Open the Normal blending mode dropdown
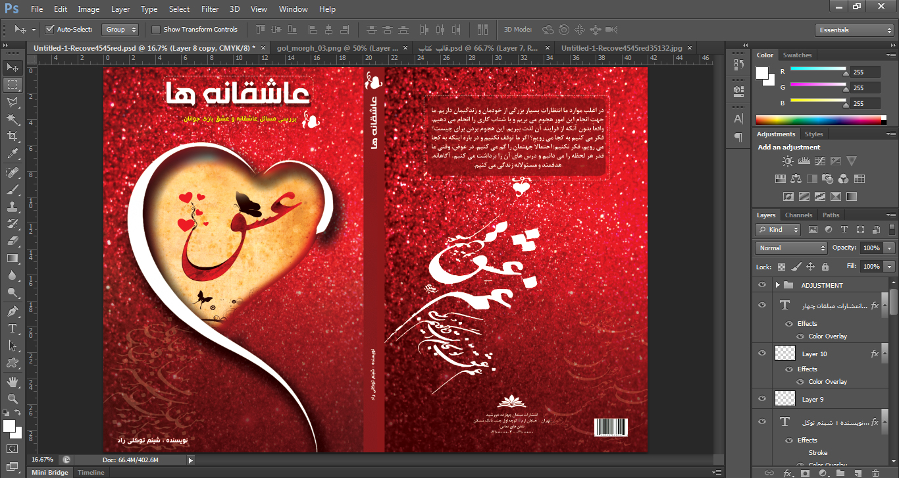Viewport: 899px width, 478px height. (791, 248)
